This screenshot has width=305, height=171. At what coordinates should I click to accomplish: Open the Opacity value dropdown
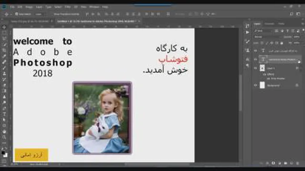[x=296, y=37]
